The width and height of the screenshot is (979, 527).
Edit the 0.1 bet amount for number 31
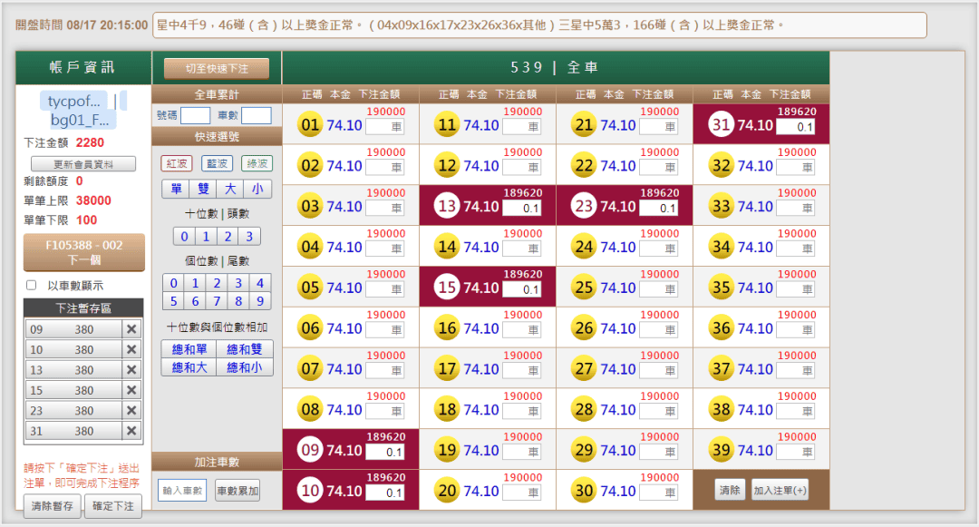796,127
